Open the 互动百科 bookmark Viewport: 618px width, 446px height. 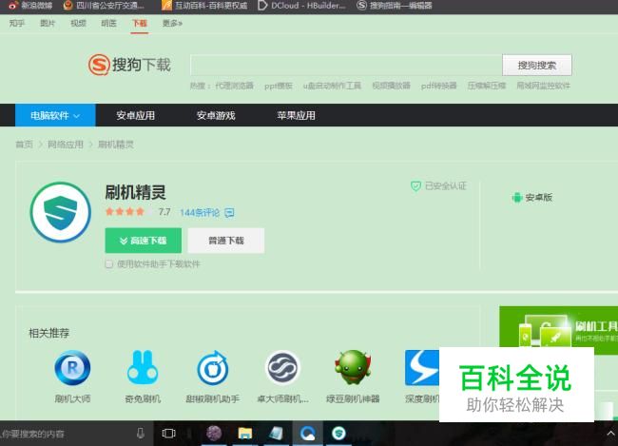coord(204,5)
